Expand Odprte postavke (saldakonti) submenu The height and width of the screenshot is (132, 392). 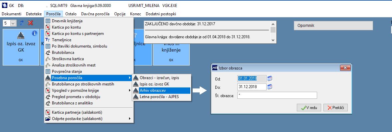(x=130, y=118)
